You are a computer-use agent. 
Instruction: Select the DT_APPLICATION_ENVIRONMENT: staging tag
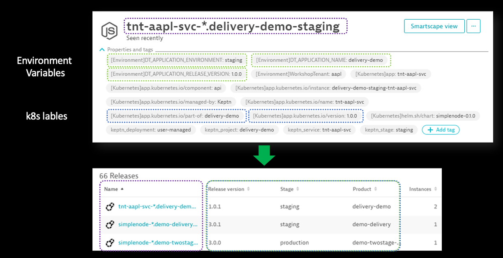pyautogui.click(x=177, y=60)
